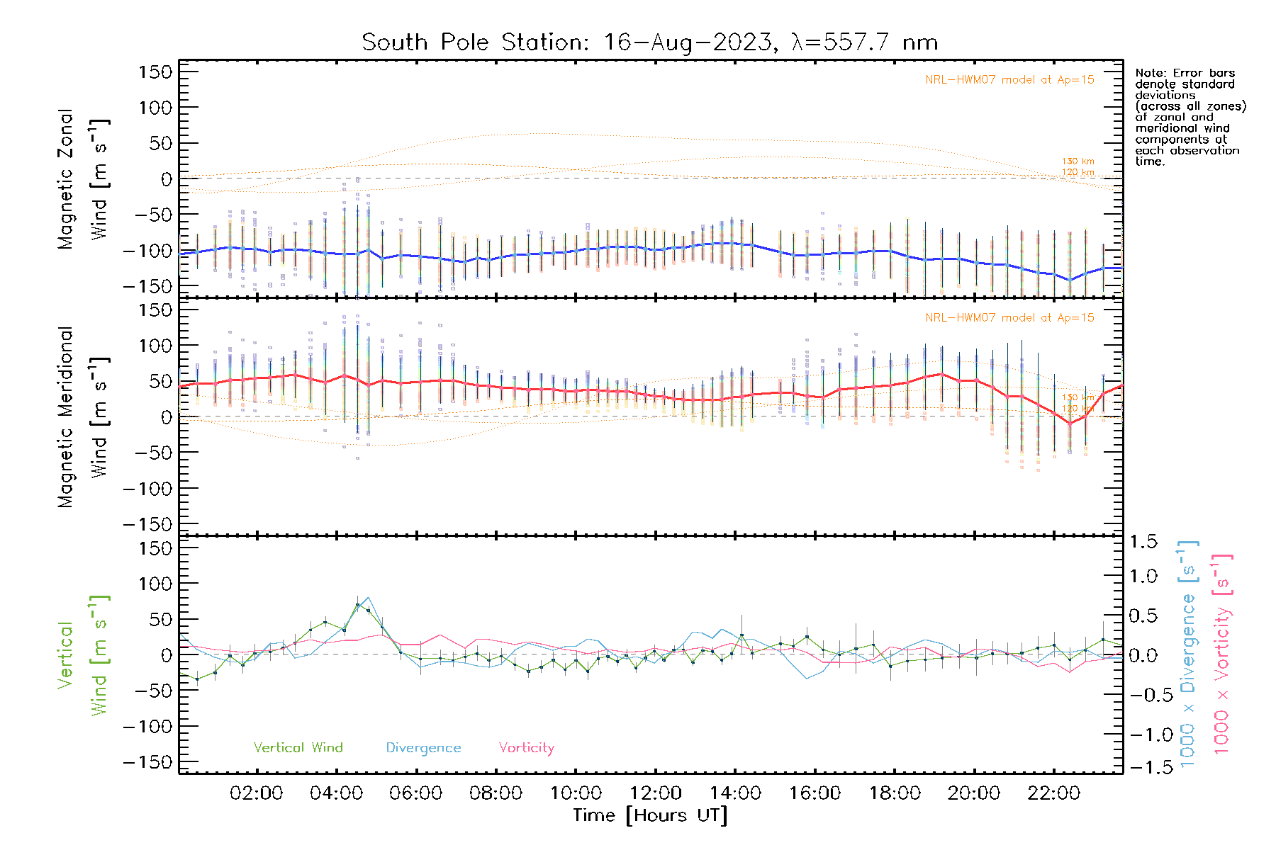Click the error bars note text at right
1276x850 pixels.
pyautogui.click(x=1190, y=117)
